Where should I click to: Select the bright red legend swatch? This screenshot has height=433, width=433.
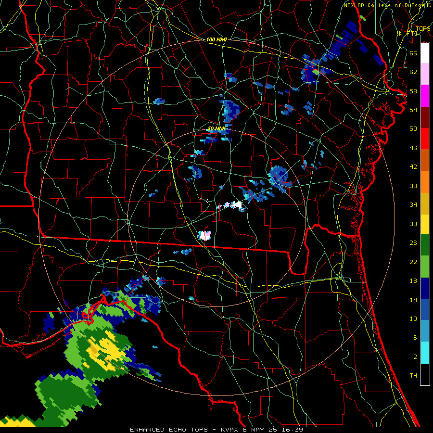point(425,139)
